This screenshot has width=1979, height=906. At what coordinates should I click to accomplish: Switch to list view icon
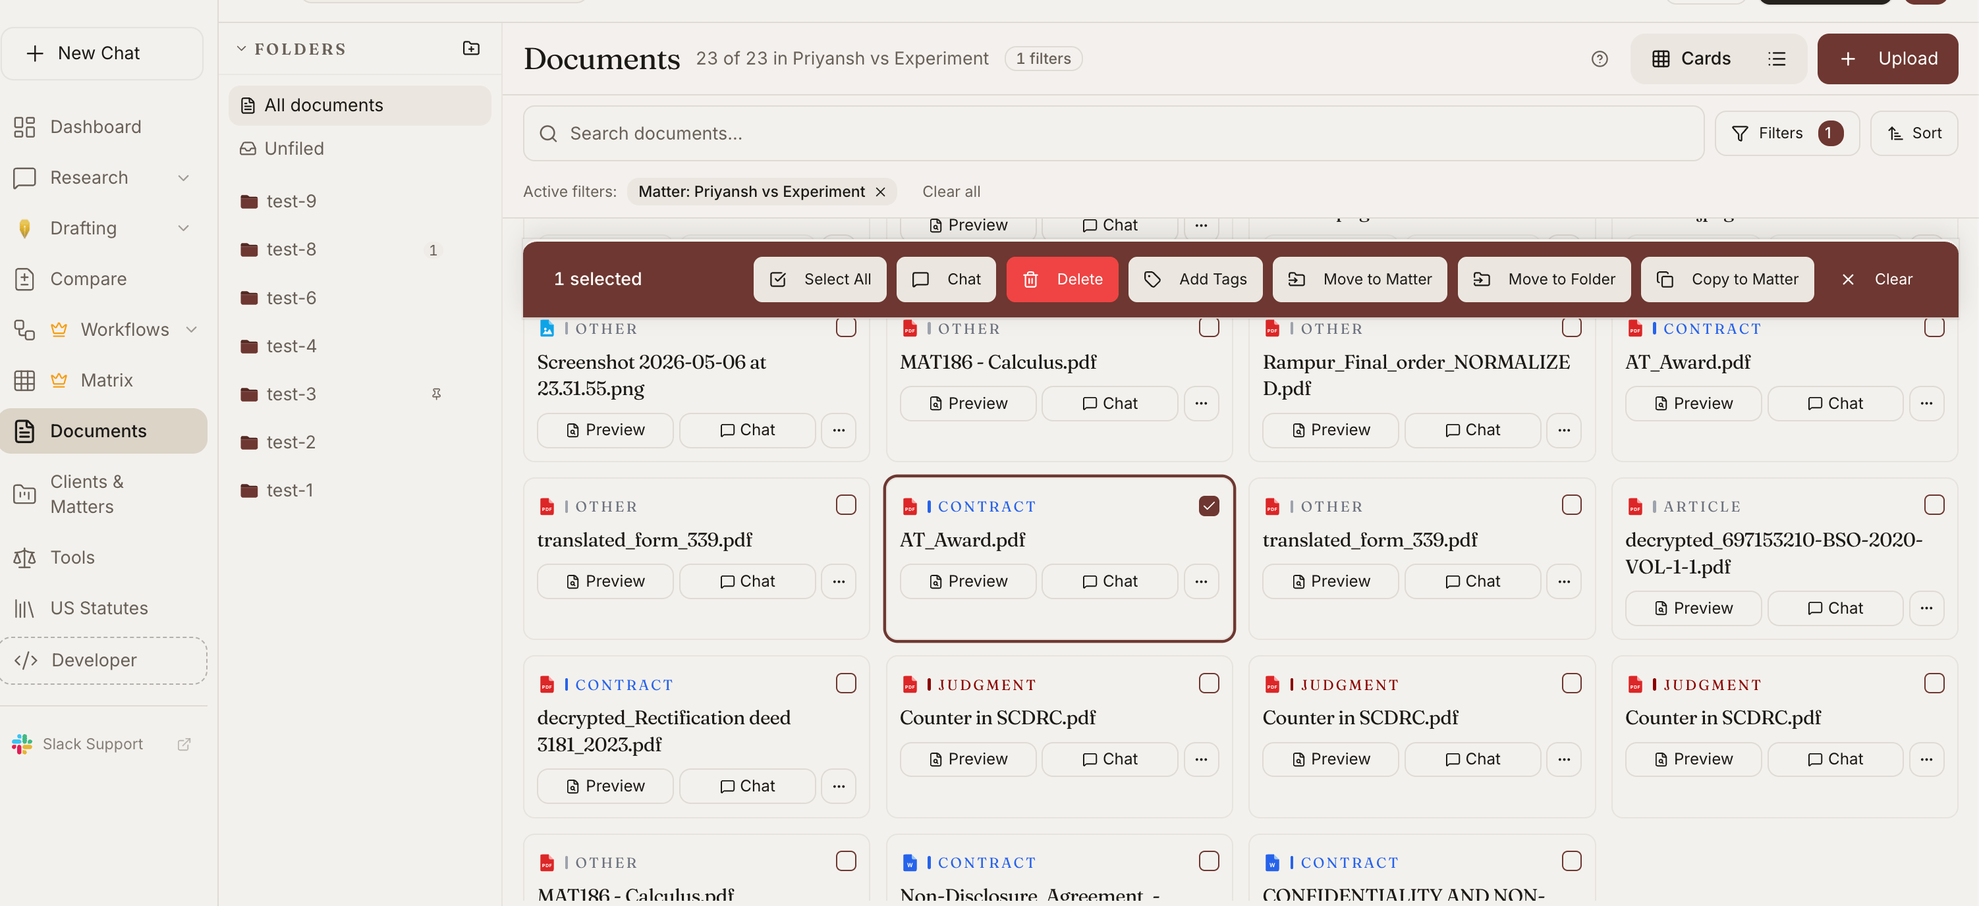(x=1776, y=59)
